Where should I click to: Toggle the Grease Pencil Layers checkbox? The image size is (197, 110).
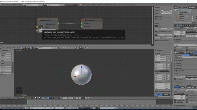point(157,32)
